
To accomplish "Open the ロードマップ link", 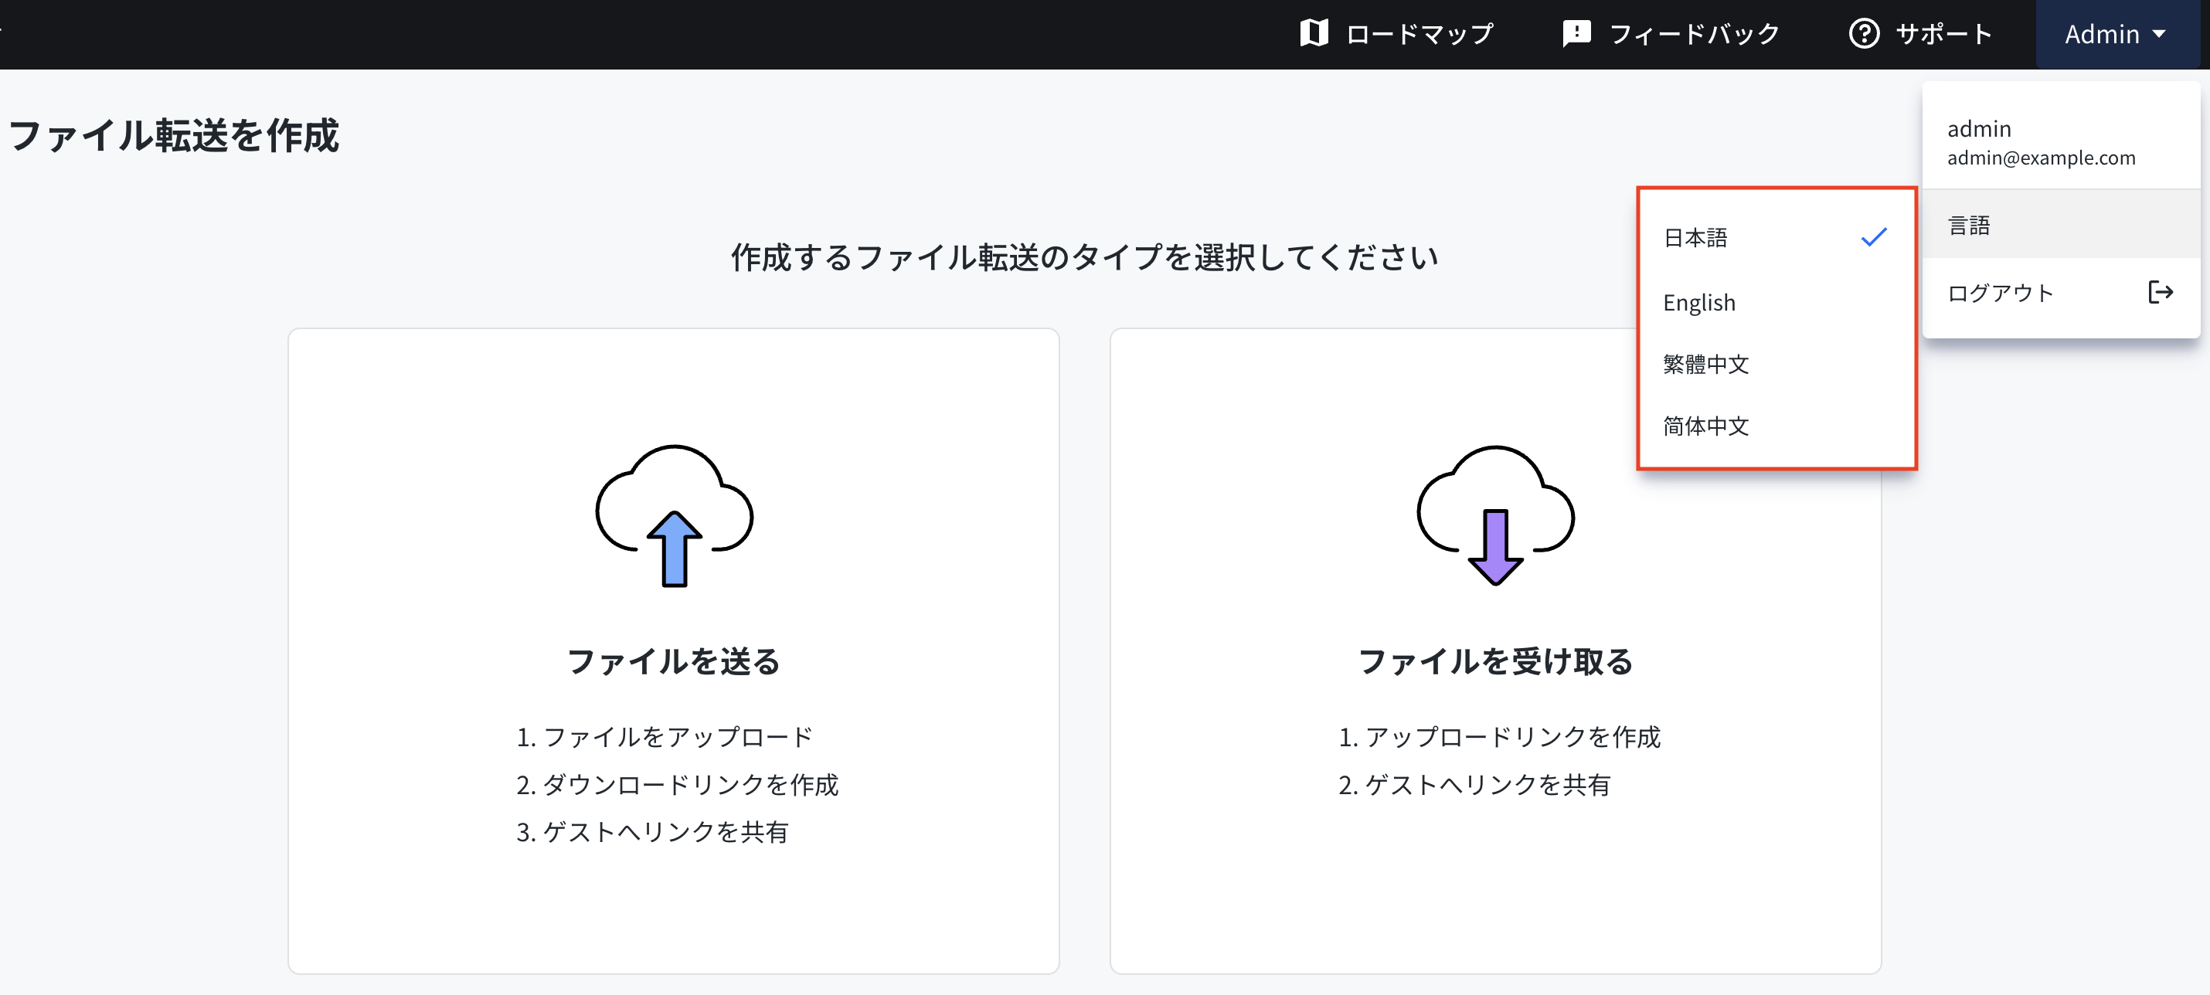I will (x=1396, y=34).
